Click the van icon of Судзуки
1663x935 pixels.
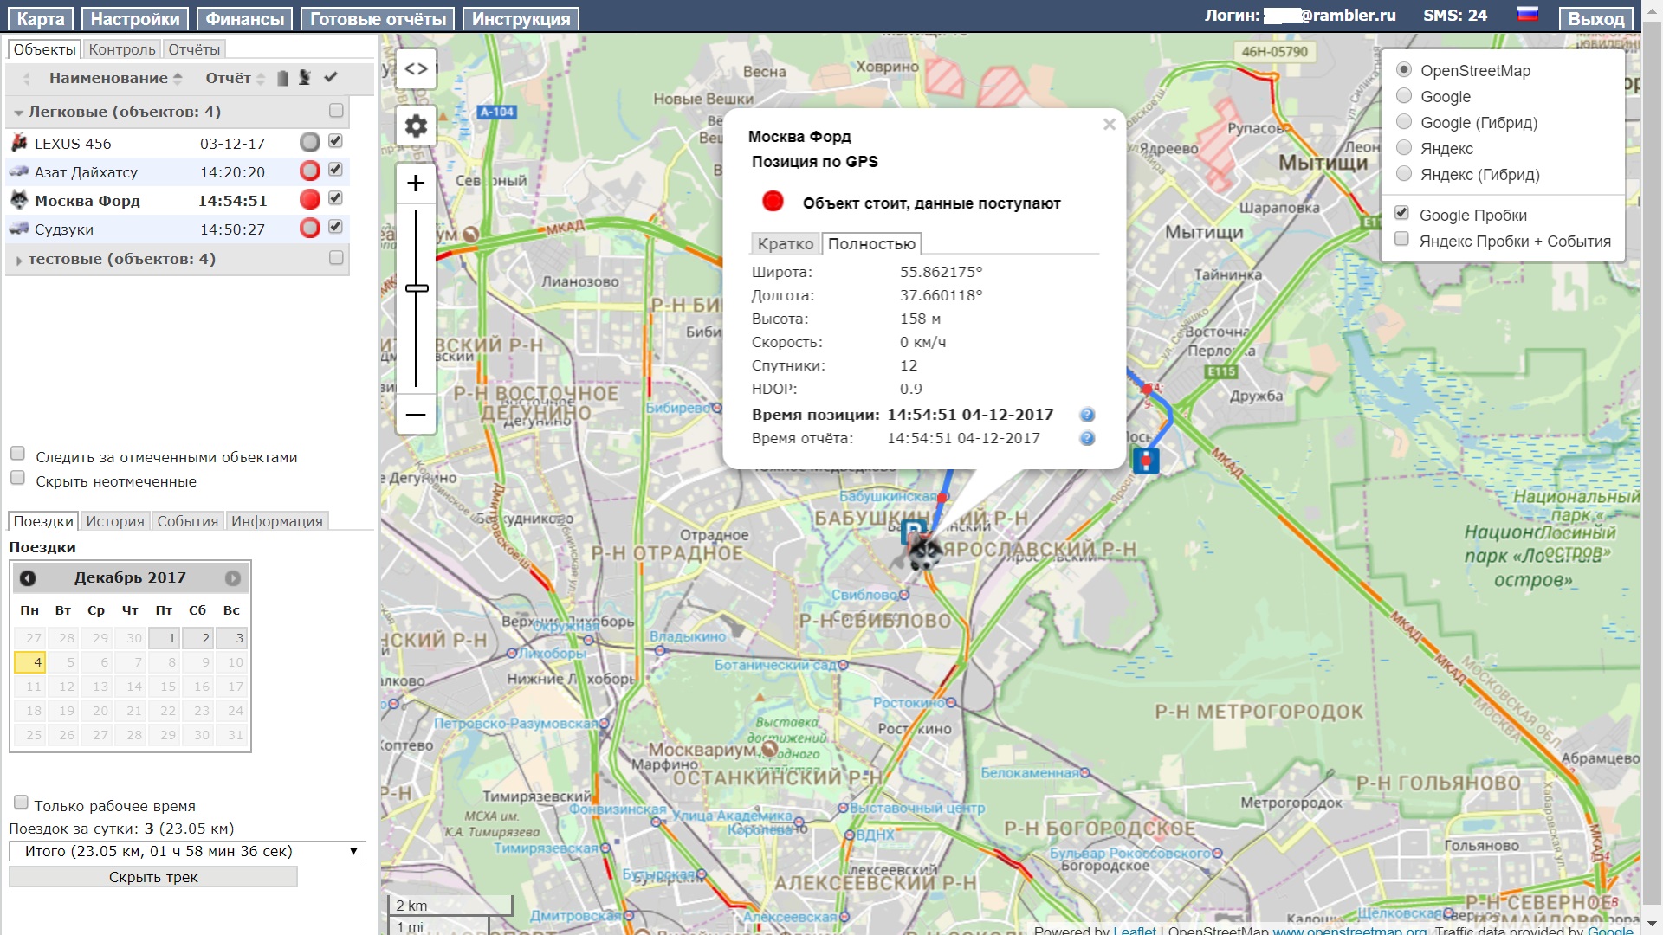tap(19, 229)
